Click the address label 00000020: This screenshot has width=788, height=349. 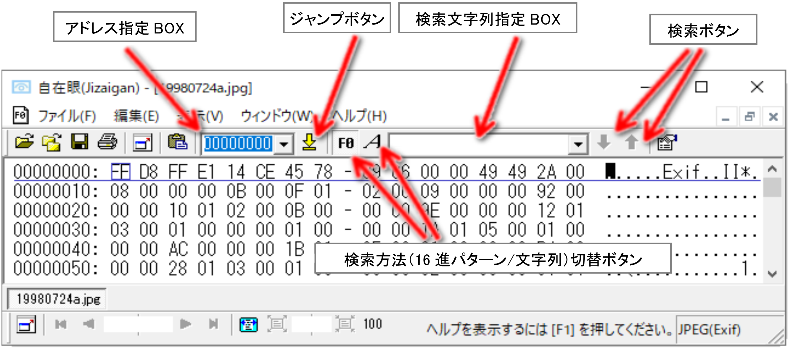coord(56,211)
